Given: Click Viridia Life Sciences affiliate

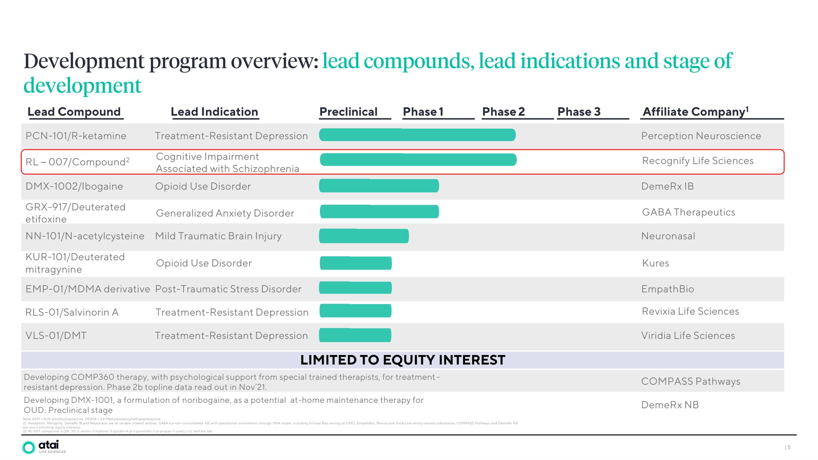Looking at the screenshot, I should (x=688, y=336).
